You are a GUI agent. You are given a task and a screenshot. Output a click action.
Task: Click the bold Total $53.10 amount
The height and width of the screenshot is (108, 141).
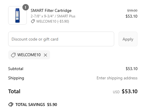point(130,91)
